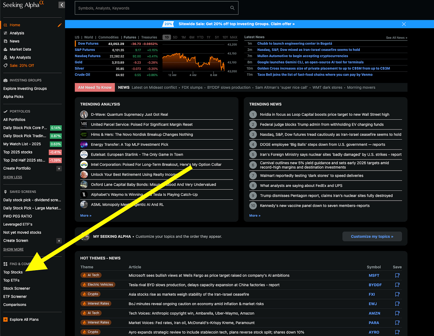Save the MSFT news with bookmark icon
The width and height of the screenshot is (434, 336).
click(x=397, y=276)
